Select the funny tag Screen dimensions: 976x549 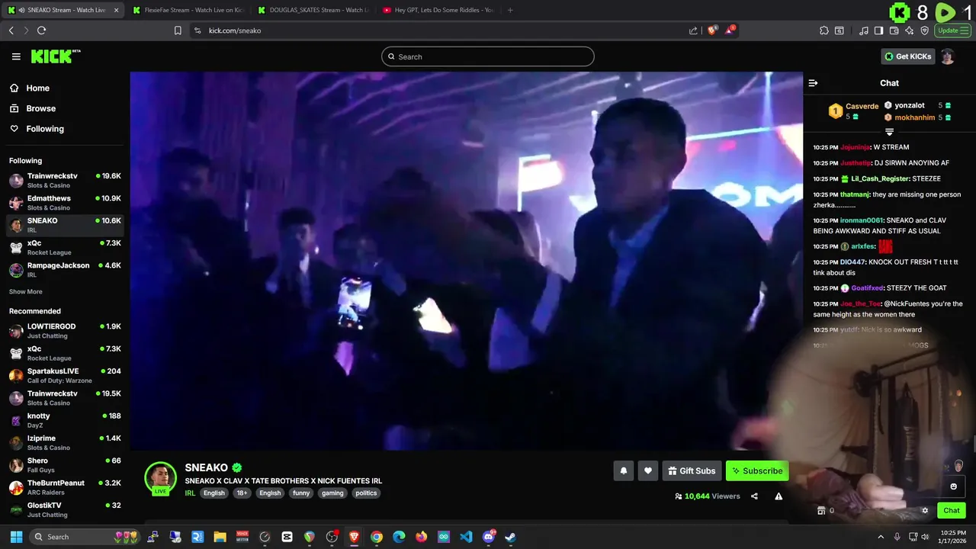click(x=301, y=493)
